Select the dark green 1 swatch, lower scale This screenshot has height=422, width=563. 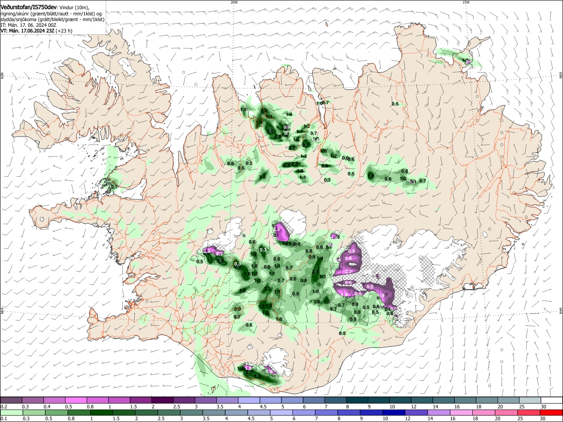point(101,413)
